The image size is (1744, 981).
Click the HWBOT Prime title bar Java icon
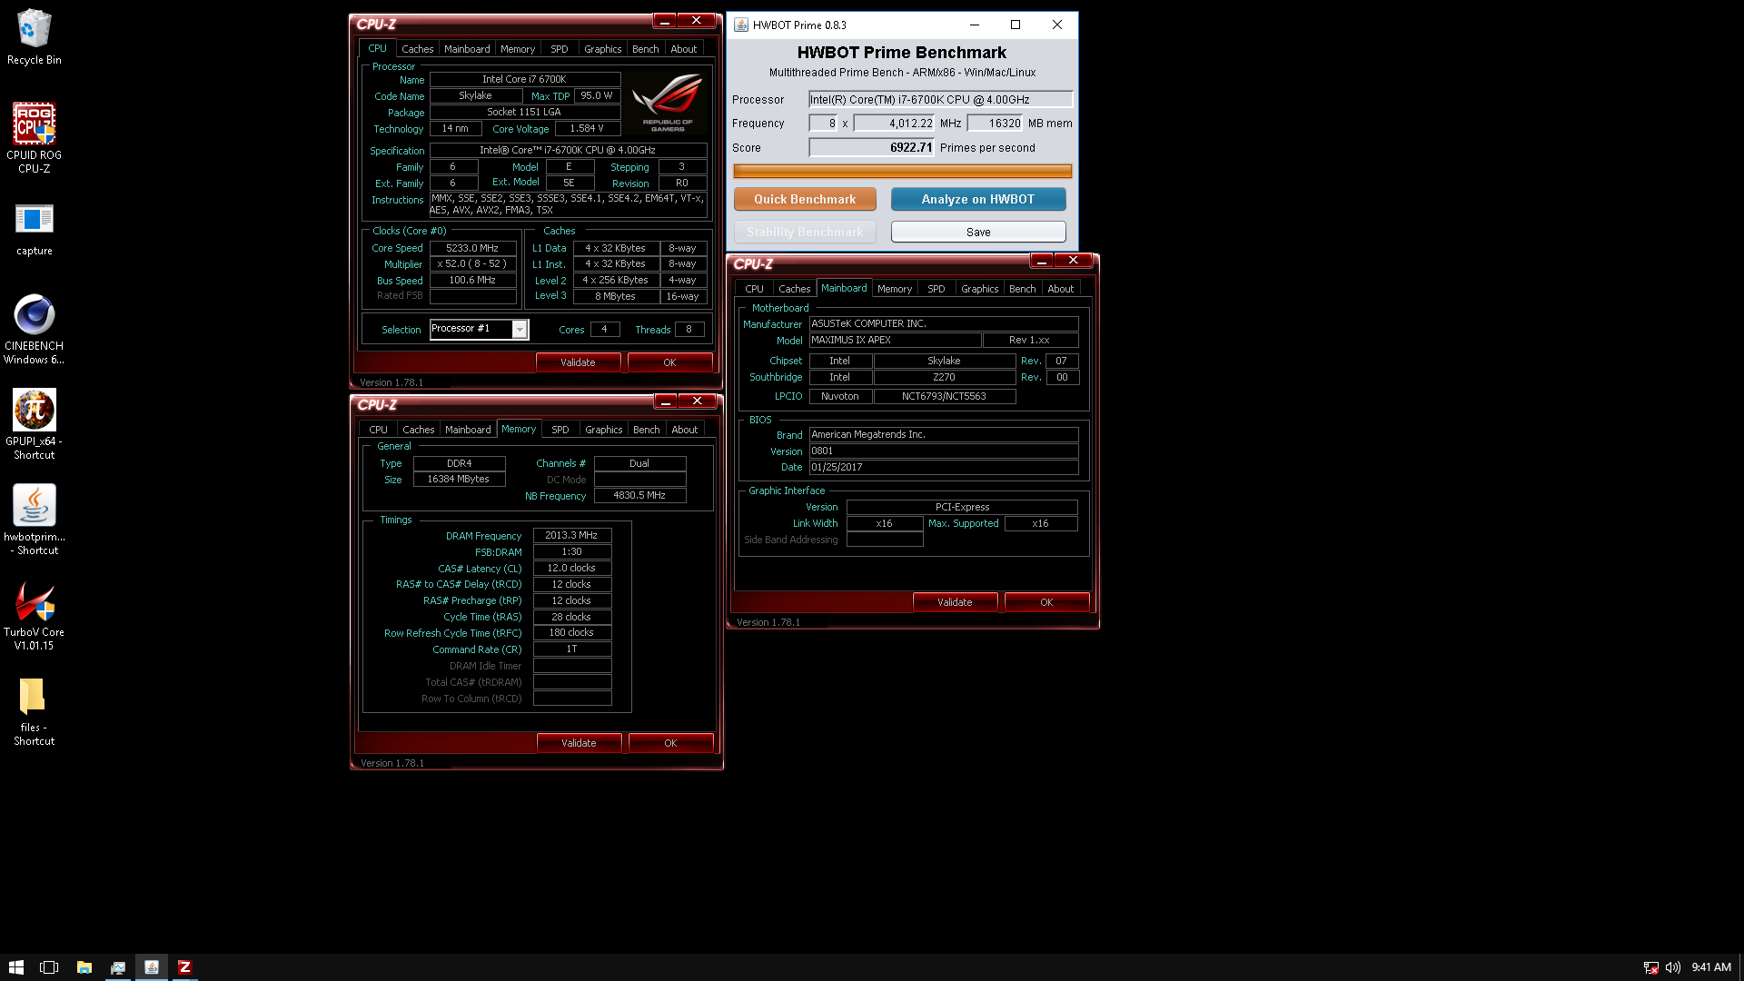pyautogui.click(x=741, y=25)
